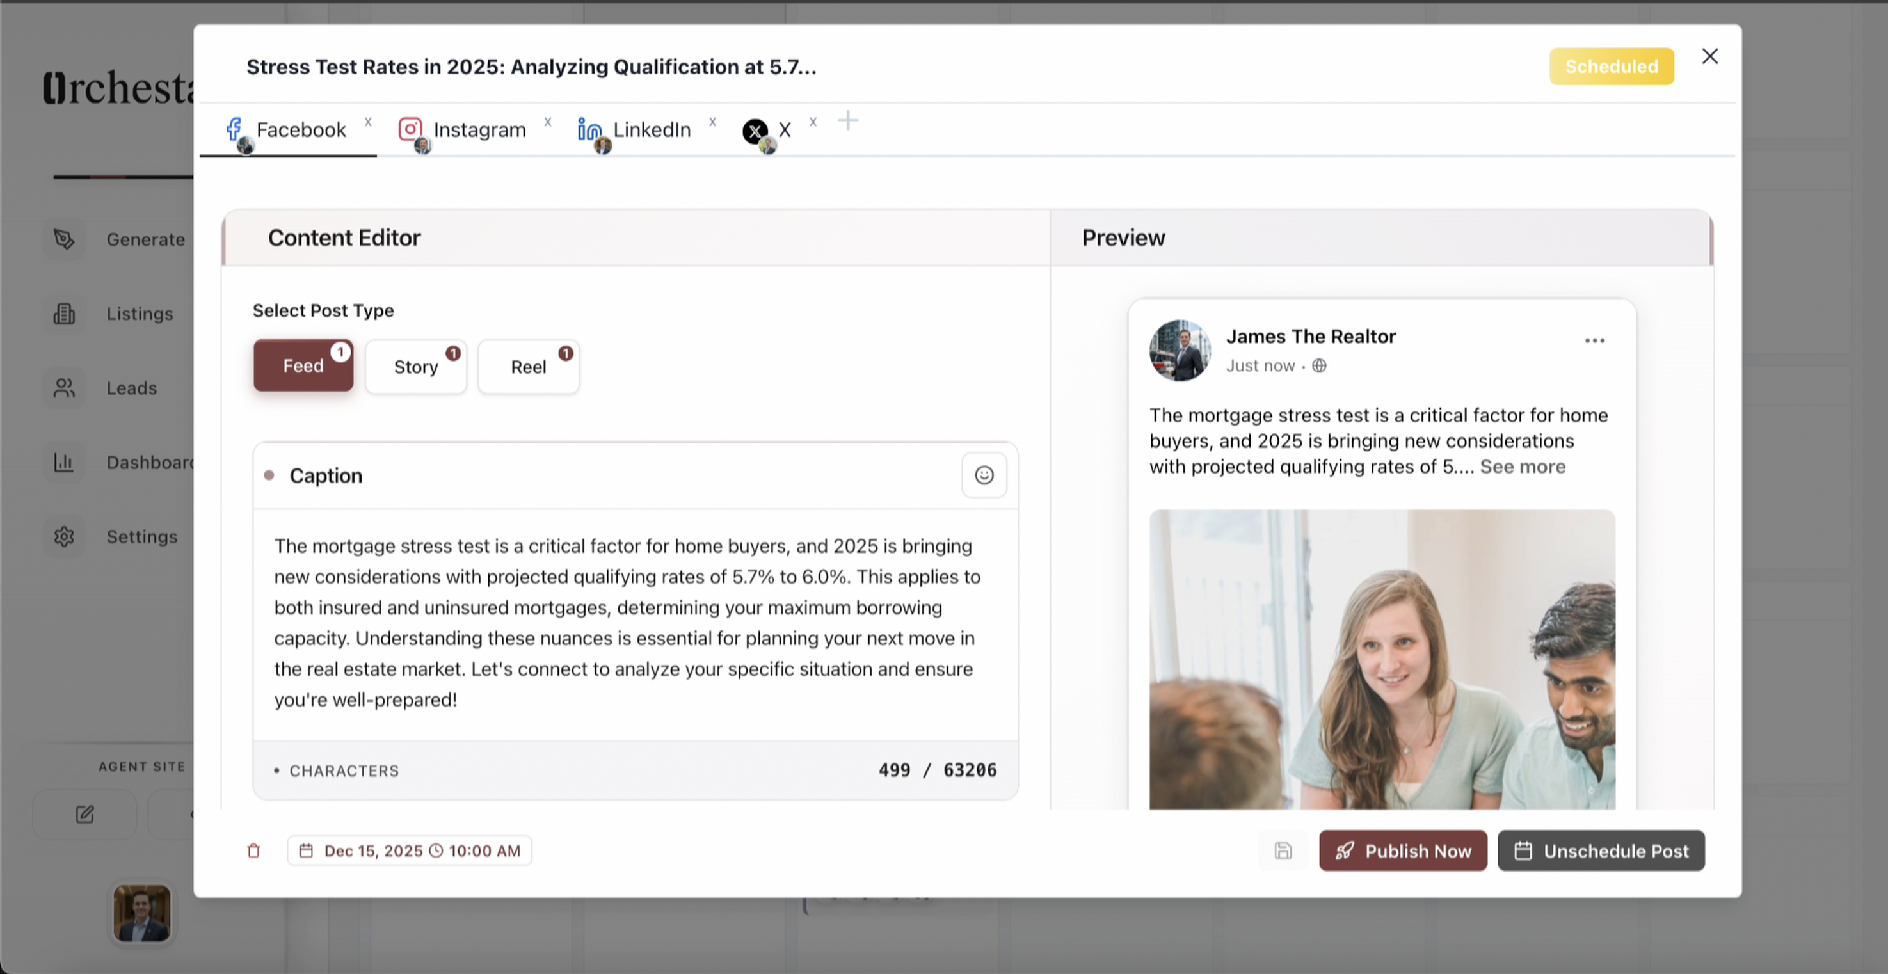This screenshot has height=974, width=1888.
Task: Click the save draft floppy icon
Action: pos(1283,850)
